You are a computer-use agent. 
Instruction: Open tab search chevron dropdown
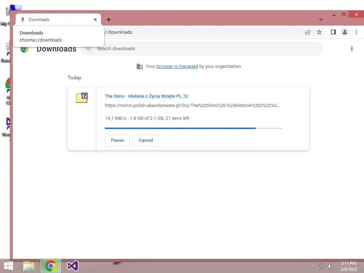click(321, 20)
